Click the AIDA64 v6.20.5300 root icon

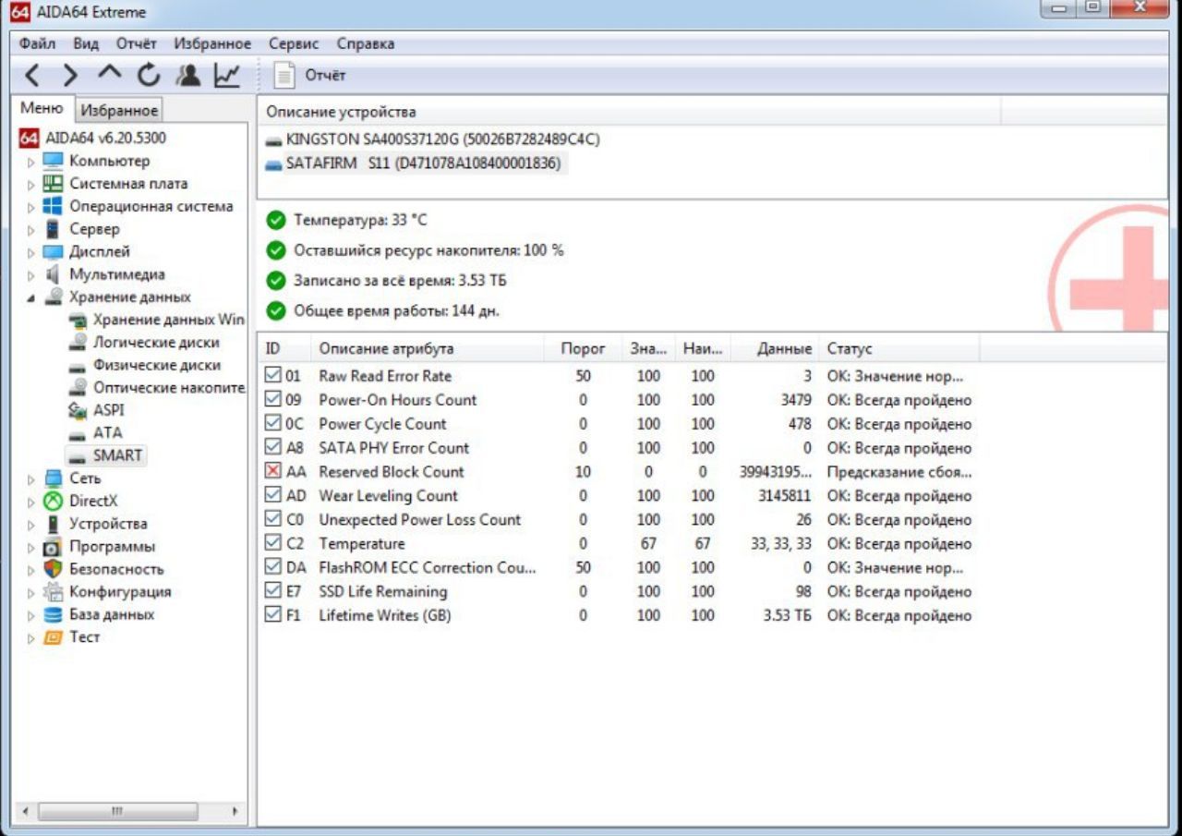click(29, 139)
